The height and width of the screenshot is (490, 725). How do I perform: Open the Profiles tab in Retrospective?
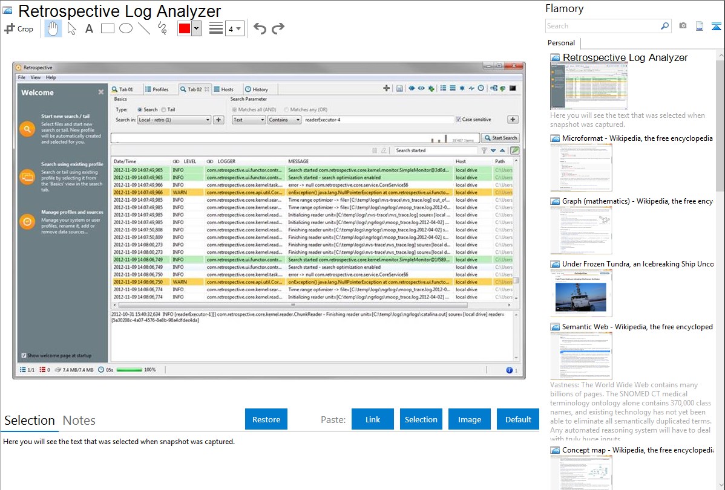157,89
